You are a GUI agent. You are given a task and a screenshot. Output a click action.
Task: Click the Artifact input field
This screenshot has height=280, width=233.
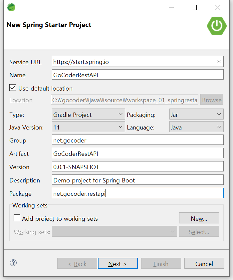[x=138, y=153]
